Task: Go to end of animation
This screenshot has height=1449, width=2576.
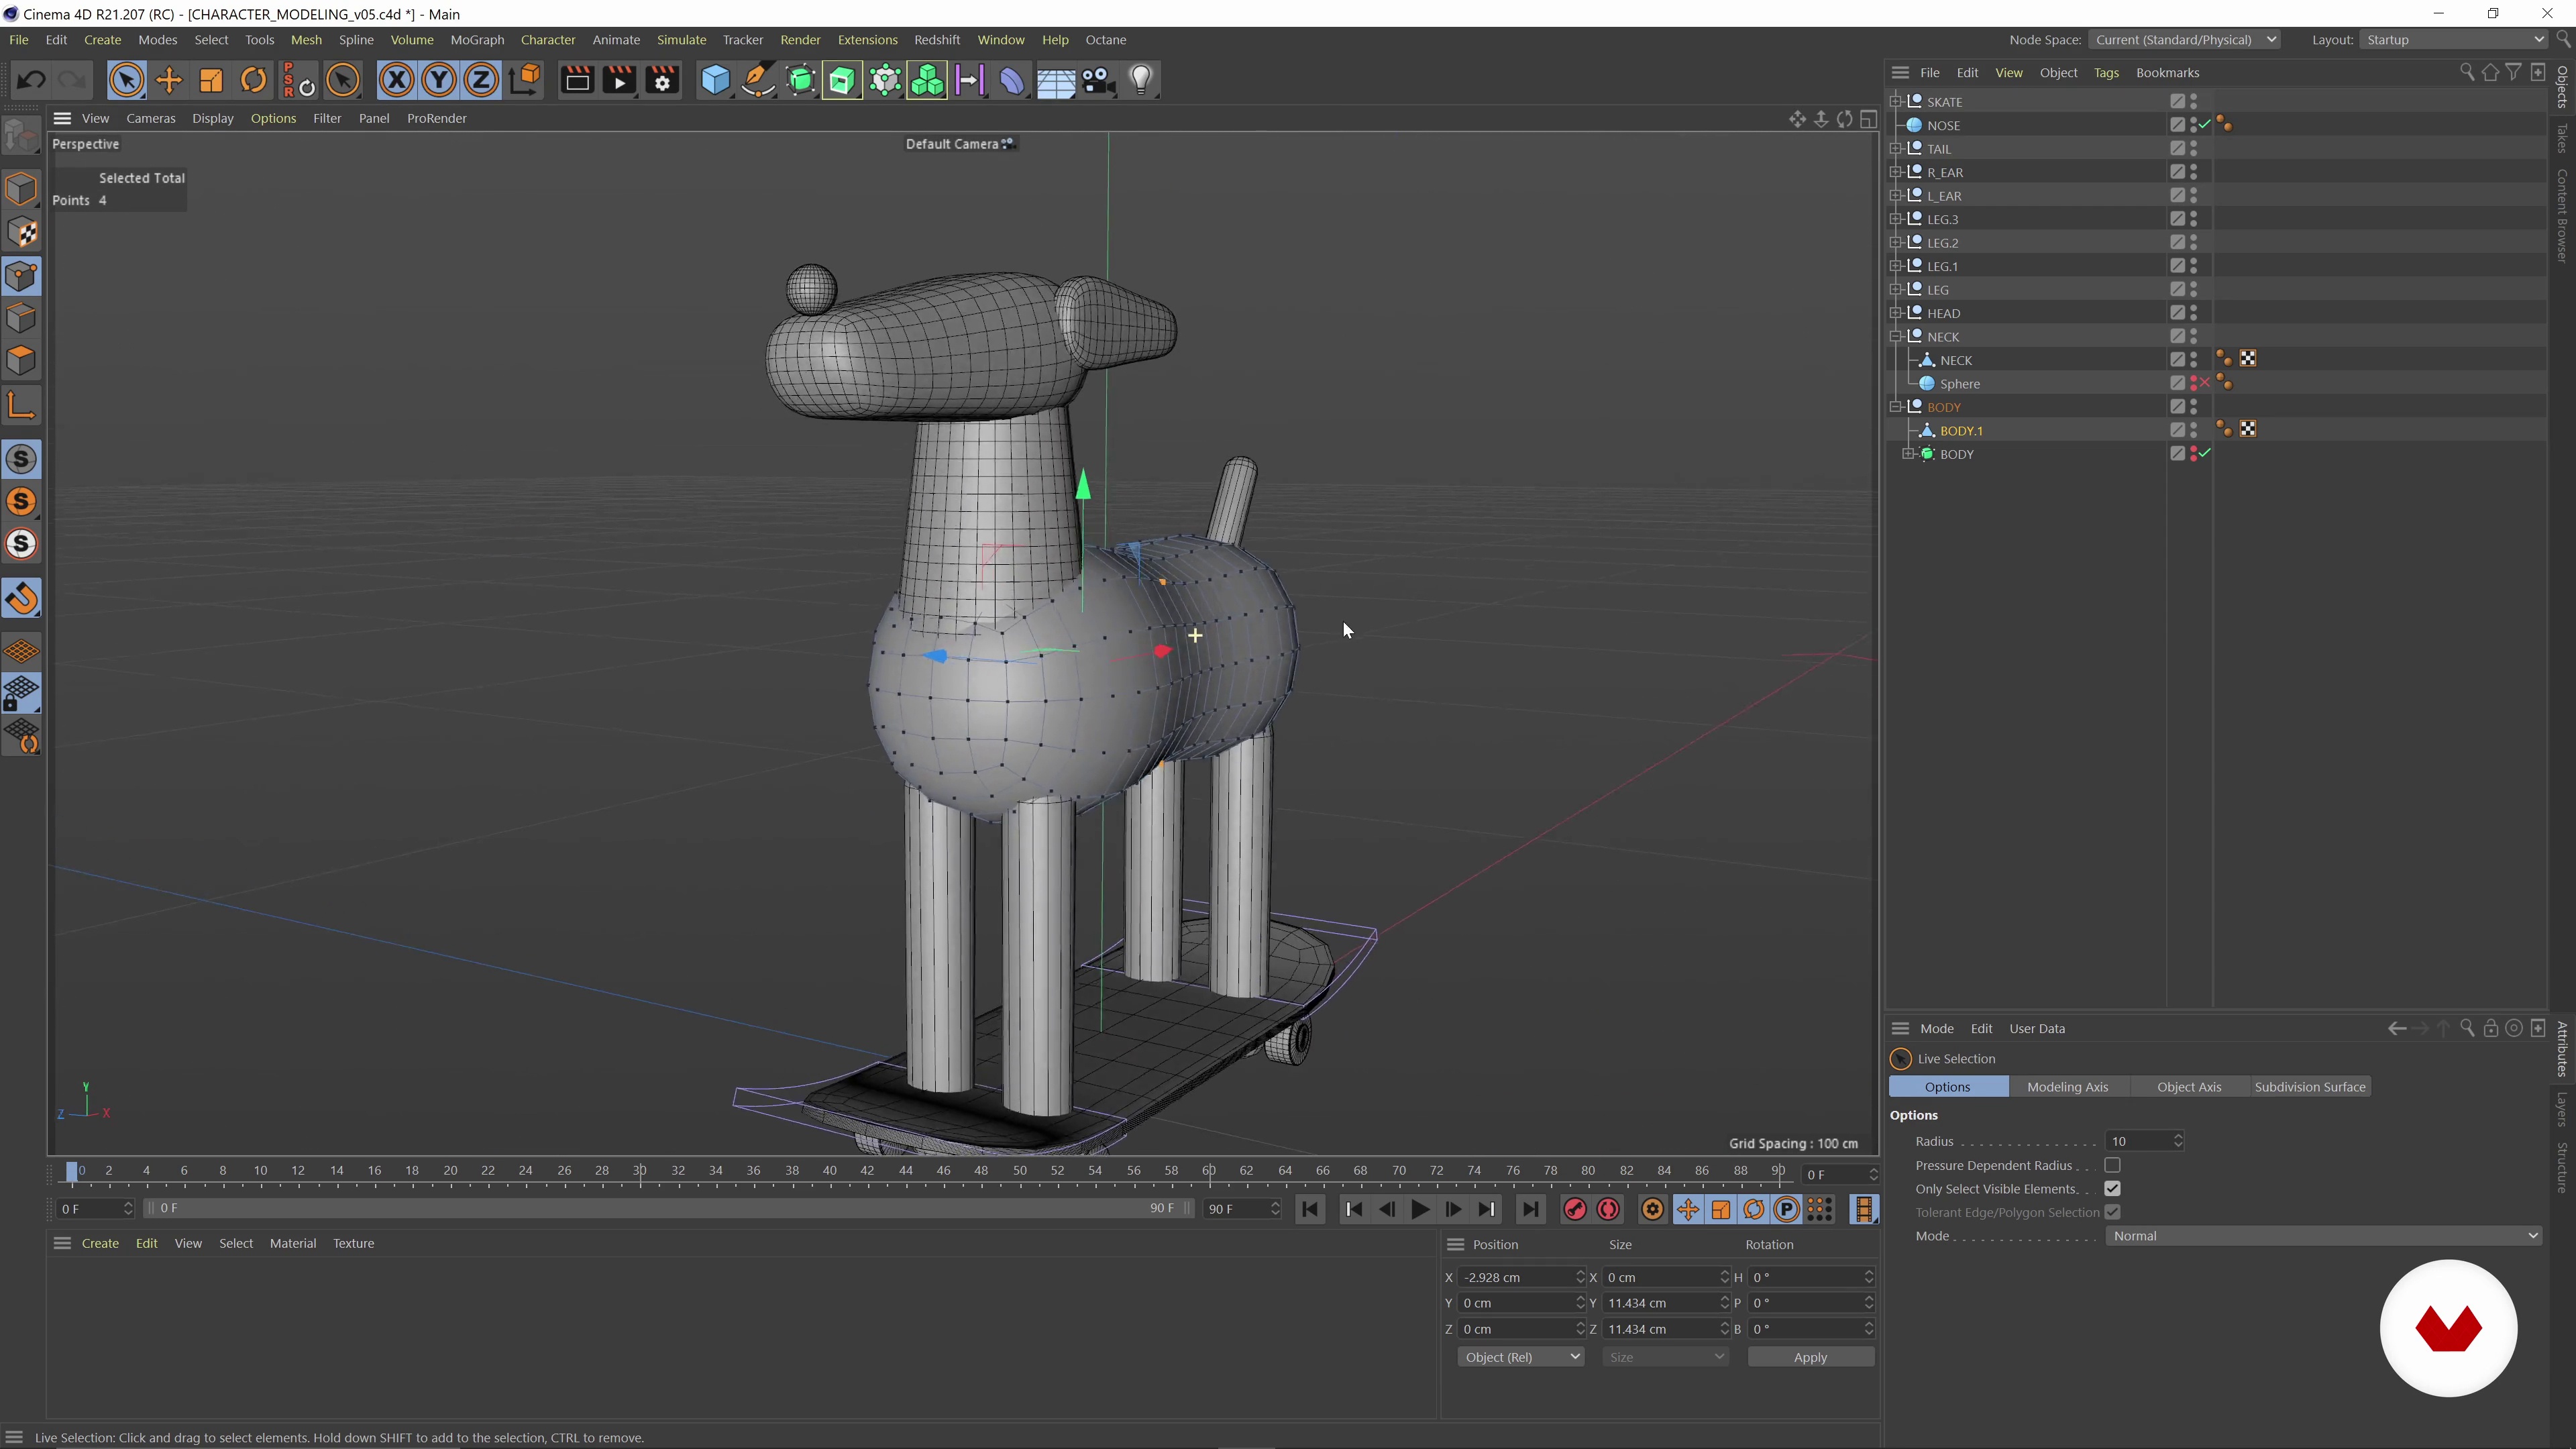Action: [x=1530, y=1209]
